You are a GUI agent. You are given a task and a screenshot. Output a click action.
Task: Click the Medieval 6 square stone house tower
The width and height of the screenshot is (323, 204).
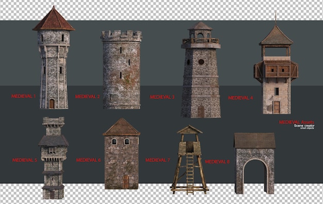[x=122, y=154]
